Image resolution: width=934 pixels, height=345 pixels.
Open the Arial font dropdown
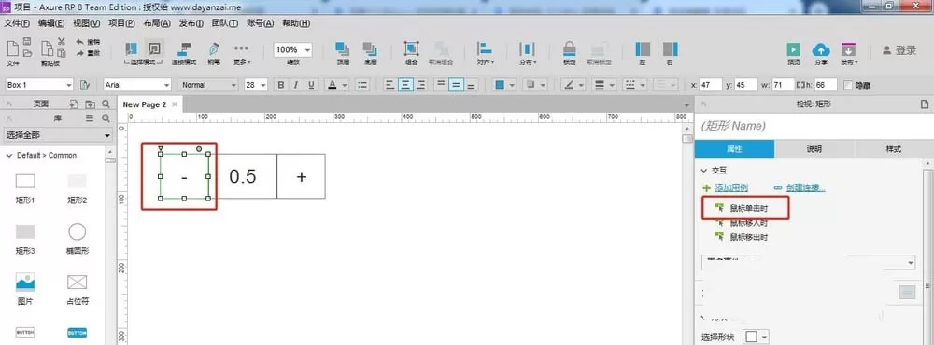click(137, 85)
